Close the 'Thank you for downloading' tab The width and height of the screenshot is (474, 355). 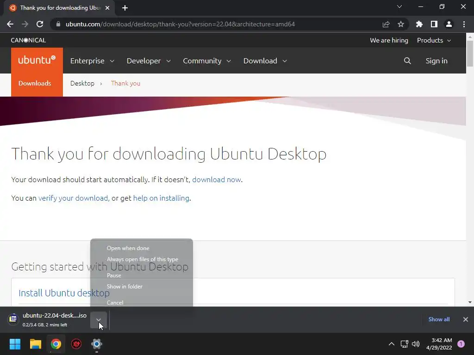pyautogui.click(x=107, y=8)
